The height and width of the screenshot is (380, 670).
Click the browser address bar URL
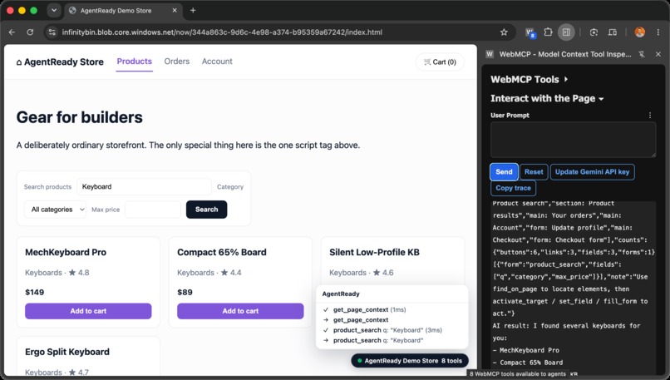pos(222,32)
